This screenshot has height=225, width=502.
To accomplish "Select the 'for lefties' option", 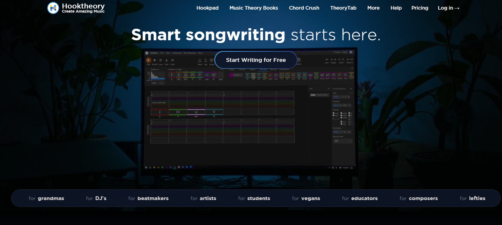I will 473,198.
